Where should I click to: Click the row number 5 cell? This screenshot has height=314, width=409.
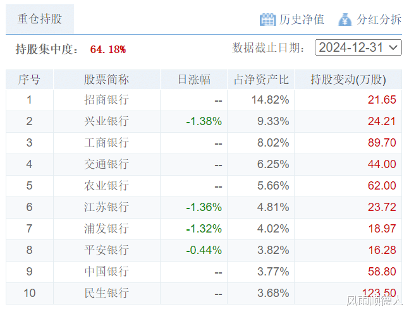point(30,186)
